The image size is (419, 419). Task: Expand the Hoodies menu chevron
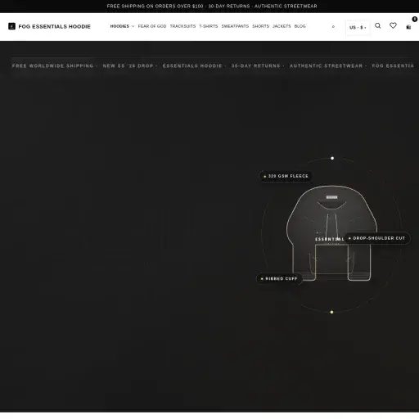tap(133, 26)
